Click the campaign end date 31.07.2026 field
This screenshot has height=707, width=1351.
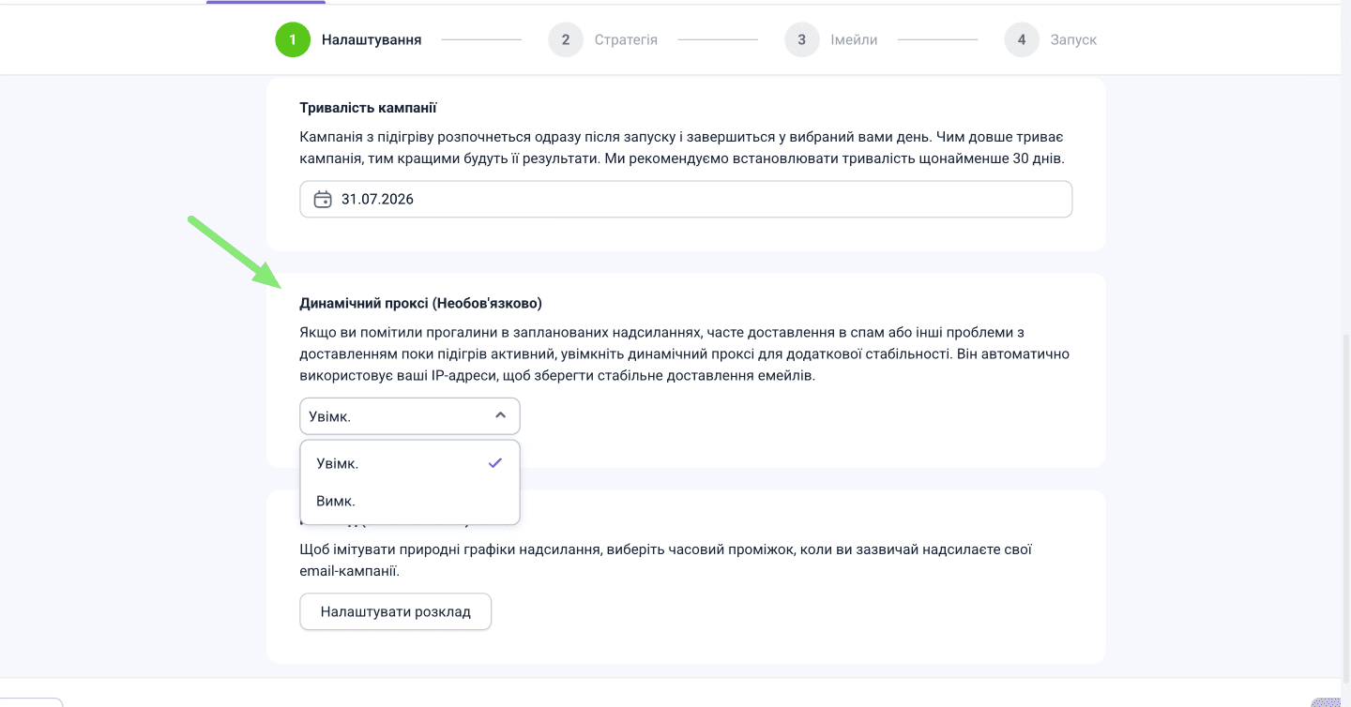685,200
